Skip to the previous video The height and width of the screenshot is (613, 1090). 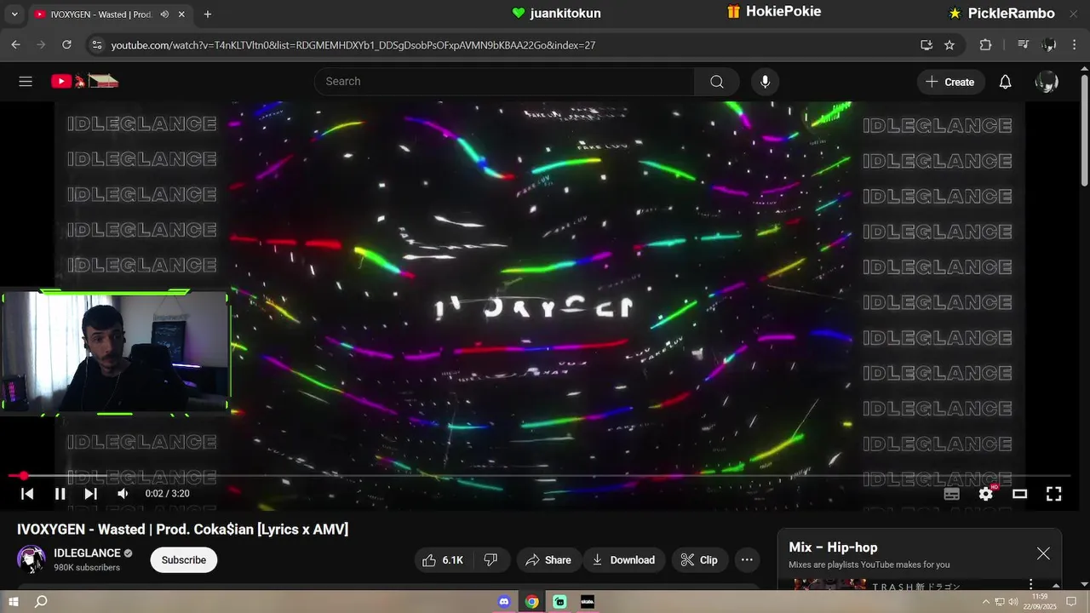pyautogui.click(x=27, y=494)
